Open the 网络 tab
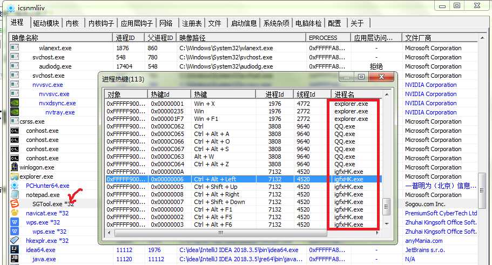This screenshot has width=492, height=265. click(166, 23)
